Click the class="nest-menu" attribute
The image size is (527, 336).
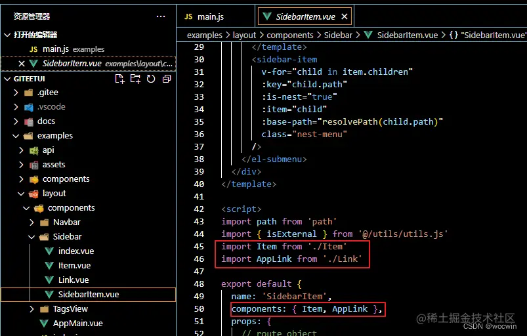[x=304, y=135]
